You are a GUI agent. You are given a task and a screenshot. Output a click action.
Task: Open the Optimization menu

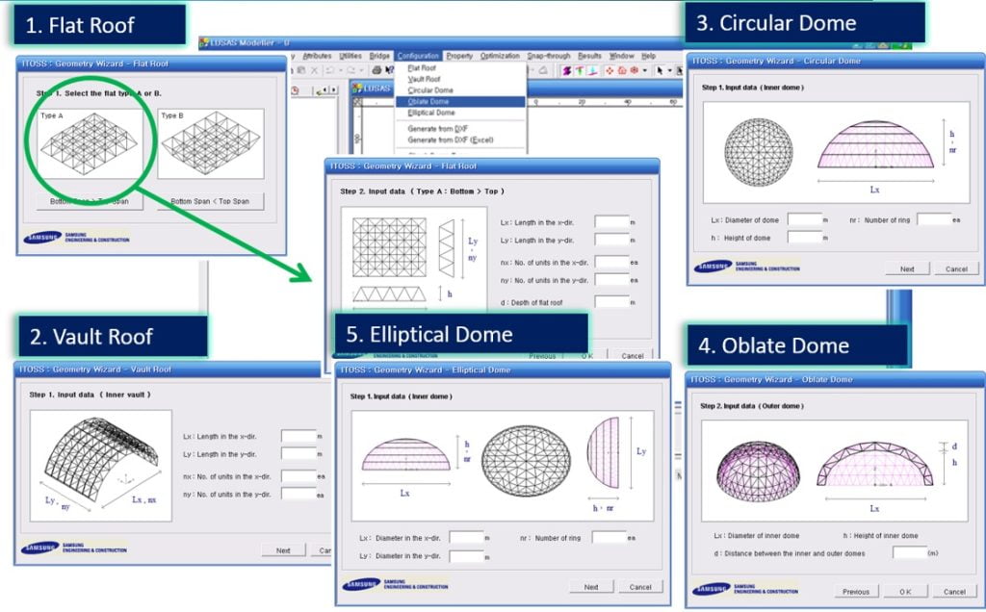[x=500, y=56]
